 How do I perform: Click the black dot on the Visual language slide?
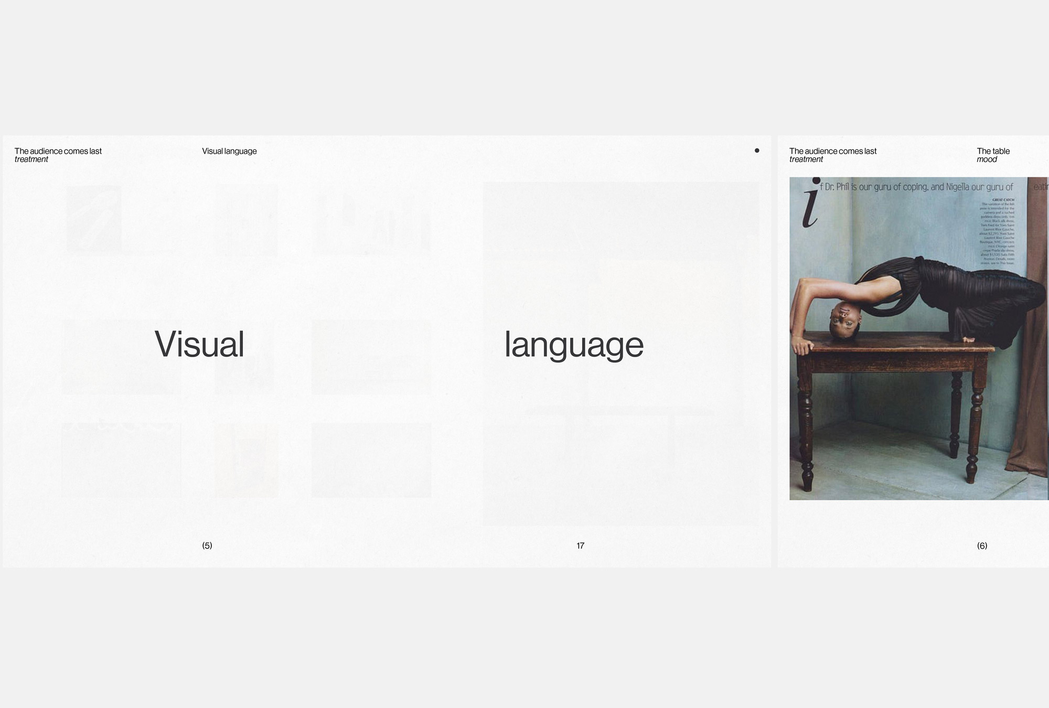tap(757, 151)
